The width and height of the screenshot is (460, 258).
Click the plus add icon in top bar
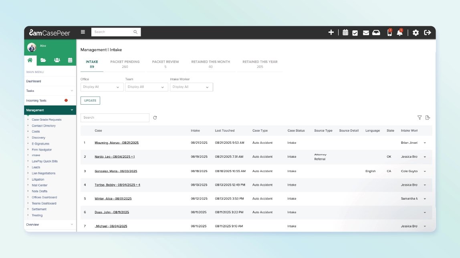pos(331,32)
